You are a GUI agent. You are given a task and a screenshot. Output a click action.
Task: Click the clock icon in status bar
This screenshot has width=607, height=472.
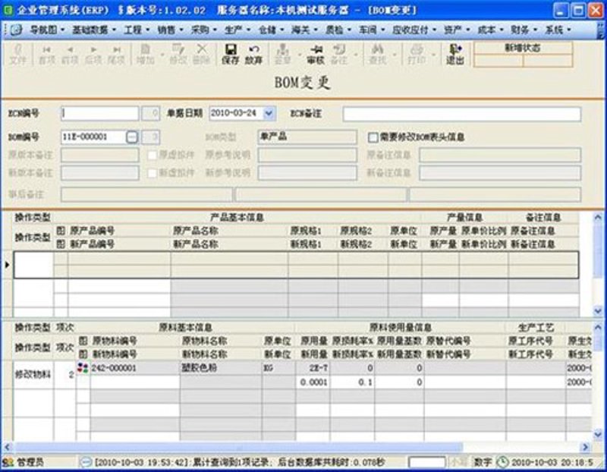pyautogui.click(x=502, y=462)
